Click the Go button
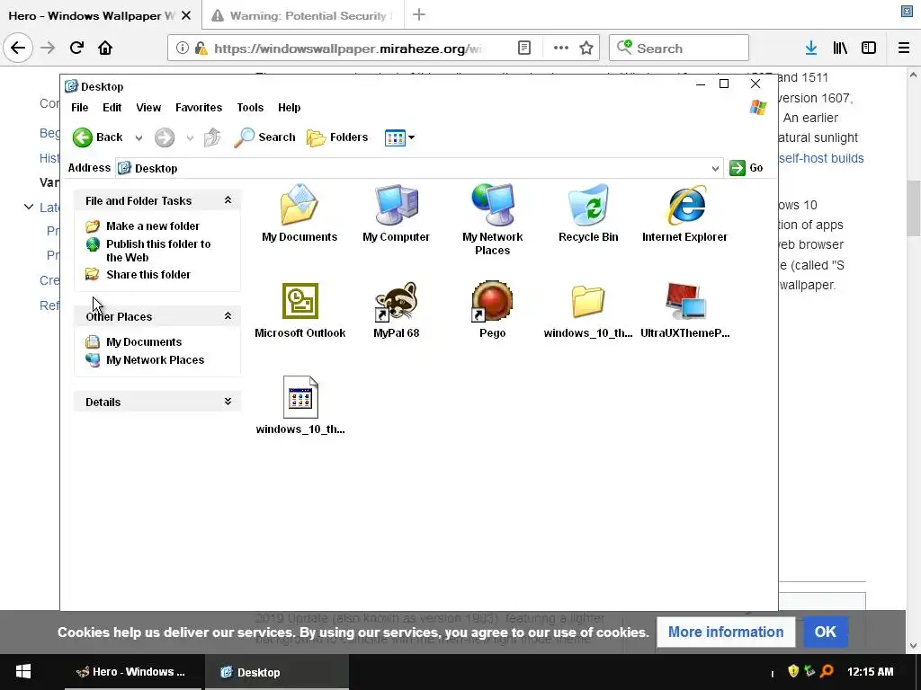921x690 pixels. point(746,168)
